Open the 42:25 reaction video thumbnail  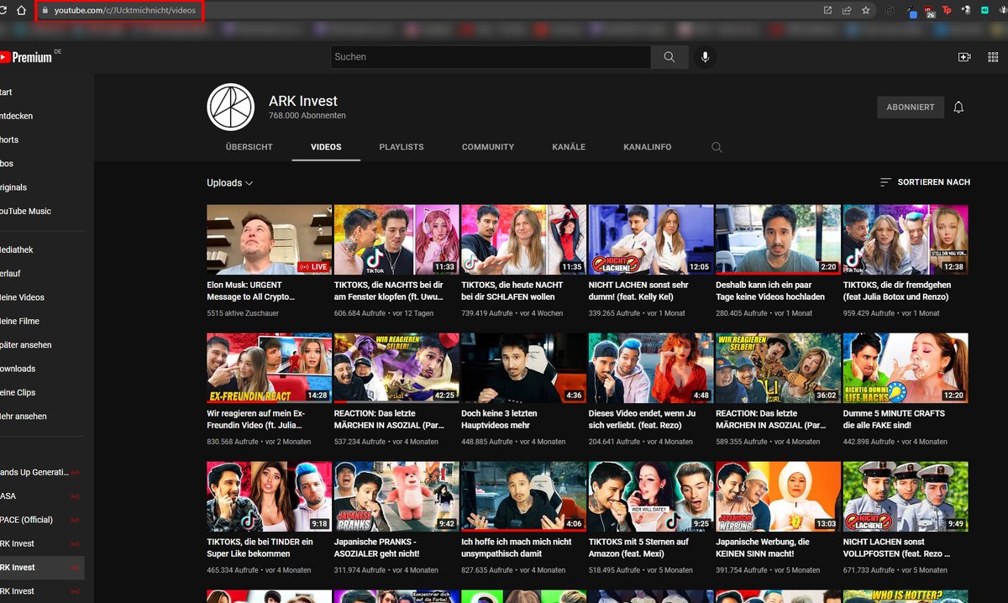click(396, 368)
